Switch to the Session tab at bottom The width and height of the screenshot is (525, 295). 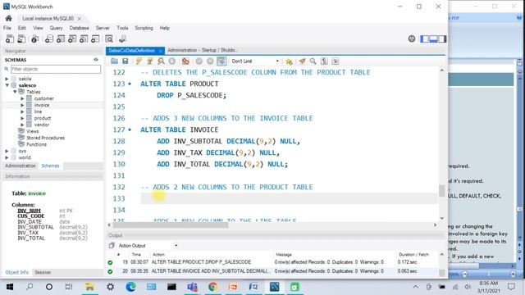click(43, 272)
